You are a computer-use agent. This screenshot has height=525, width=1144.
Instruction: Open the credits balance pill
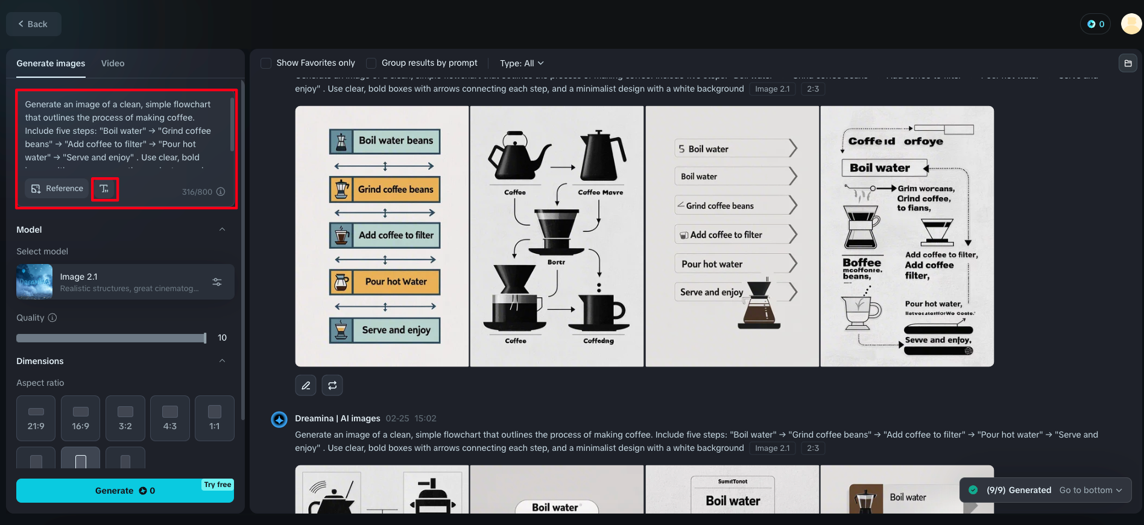(x=1095, y=24)
